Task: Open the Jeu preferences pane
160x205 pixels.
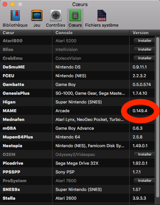Action: [x=37, y=19]
